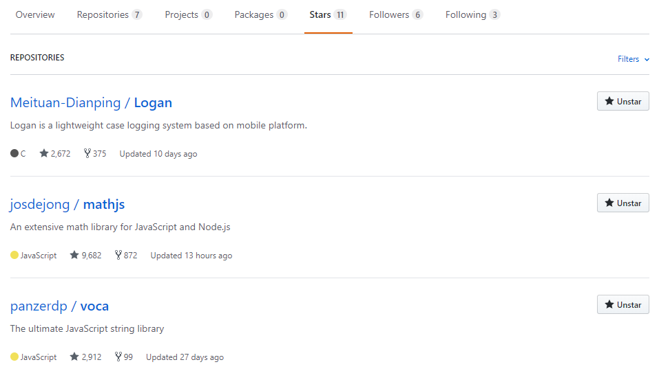This screenshot has height=371, width=659.
Task: Open the Projects tab
Action: click(x=188, y=14)
